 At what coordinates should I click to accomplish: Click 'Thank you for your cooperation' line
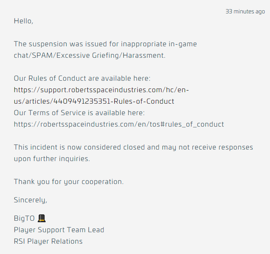(x=69, y=182)
